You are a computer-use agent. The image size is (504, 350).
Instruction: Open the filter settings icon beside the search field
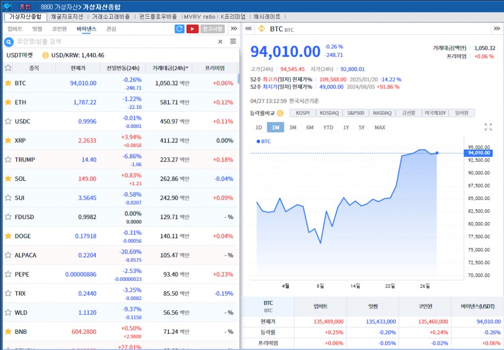point(233,41)
